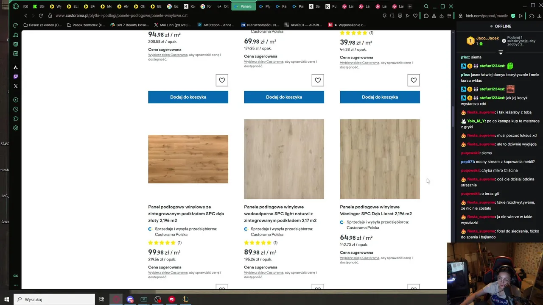Viewport: 543px width, 305px height.
Task: Click the Wyszukaj taskbar search box
Action: point(55,299)
